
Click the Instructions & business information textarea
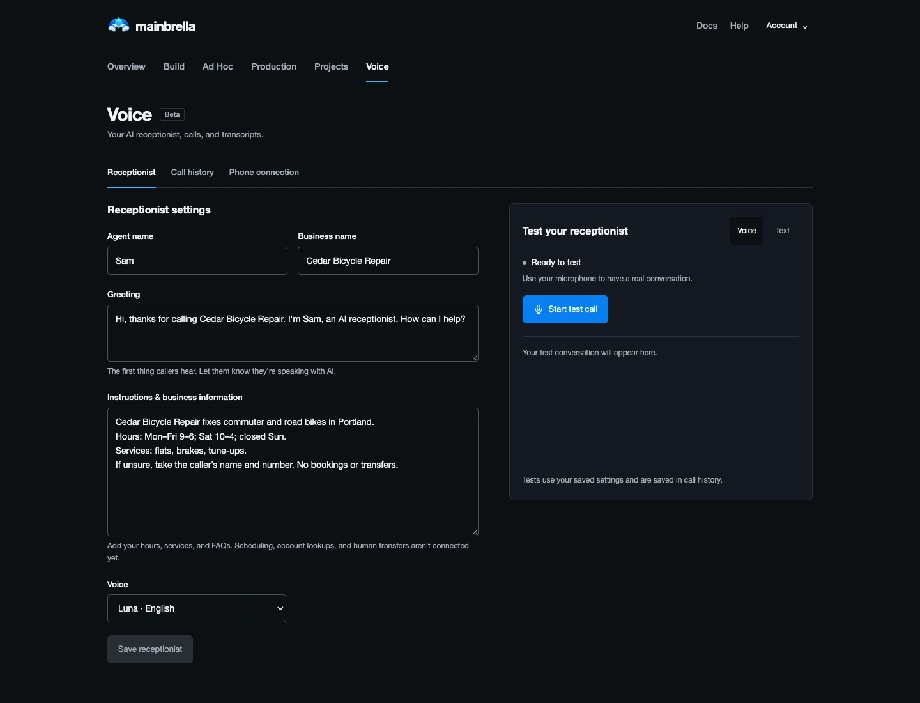(293, 472)
